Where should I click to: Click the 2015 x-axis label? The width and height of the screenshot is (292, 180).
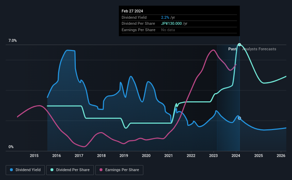click(x=34, y=156)
